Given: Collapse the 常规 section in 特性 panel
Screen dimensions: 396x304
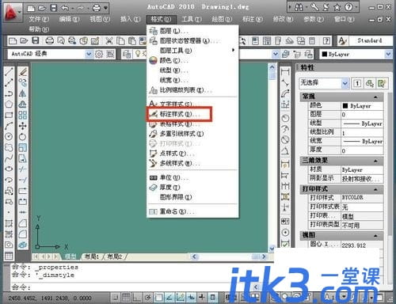Looking at the screenshot, I should click(375, 97).
